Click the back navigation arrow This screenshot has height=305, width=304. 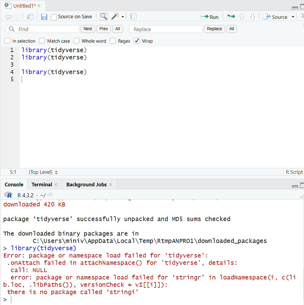point(8,16)
